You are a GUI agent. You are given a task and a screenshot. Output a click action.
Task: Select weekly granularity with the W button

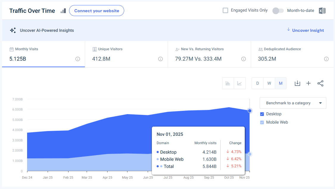pyautogui.click(x=269, y=83)
